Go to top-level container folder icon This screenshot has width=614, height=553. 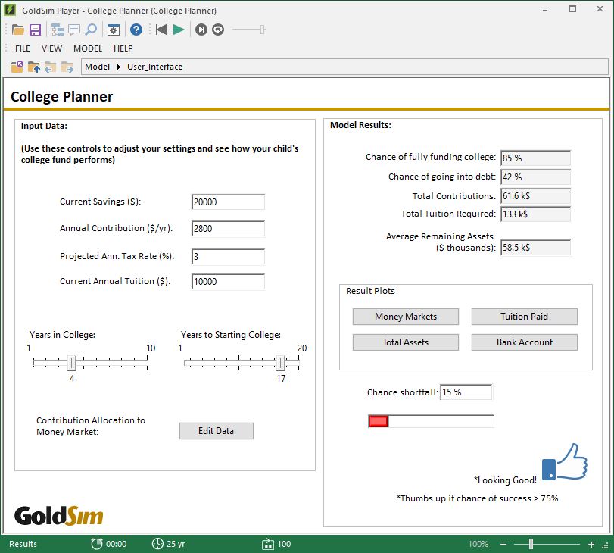point(17,67)
